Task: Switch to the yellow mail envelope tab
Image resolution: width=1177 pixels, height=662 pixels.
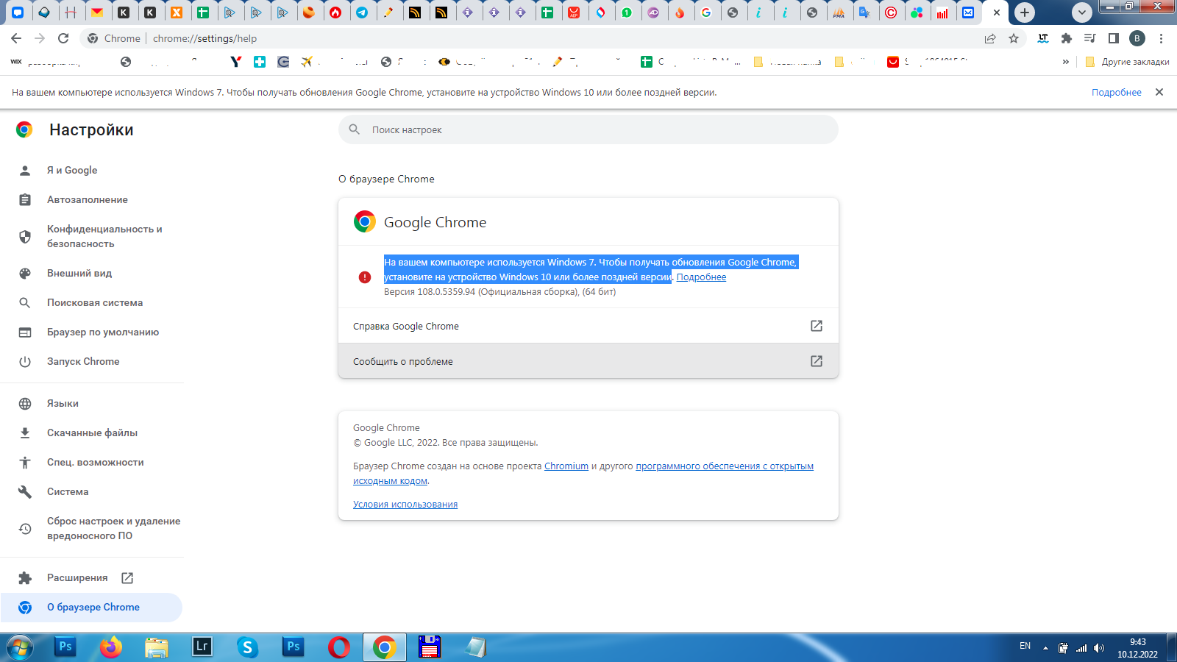Action: 97,13
